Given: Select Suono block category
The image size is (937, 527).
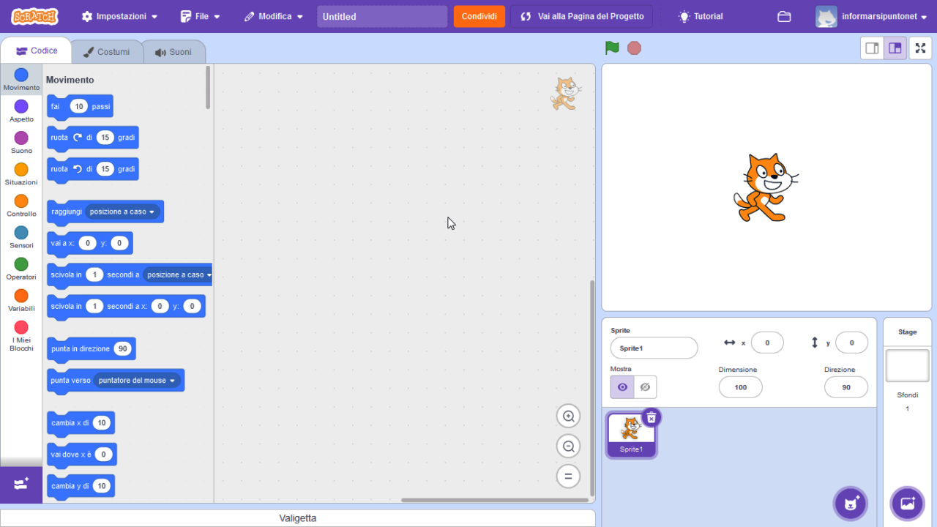Looking at the screenshot, I should [x=21, y=143].
